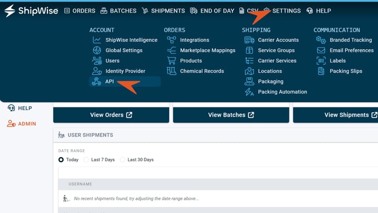Open Global Settings
Viewport: 378px width, 213px height.
(x=124, y=50)
